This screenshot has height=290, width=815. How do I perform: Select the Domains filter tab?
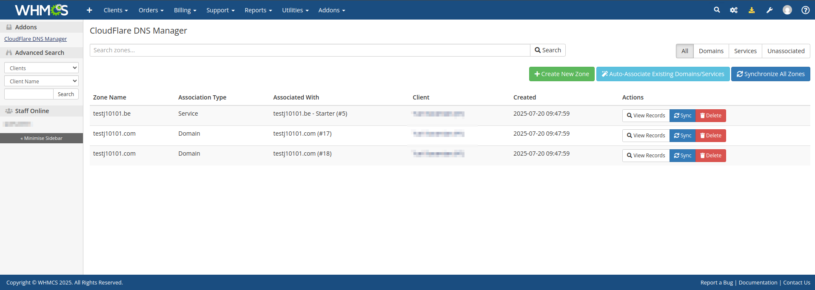pos(711,51)
